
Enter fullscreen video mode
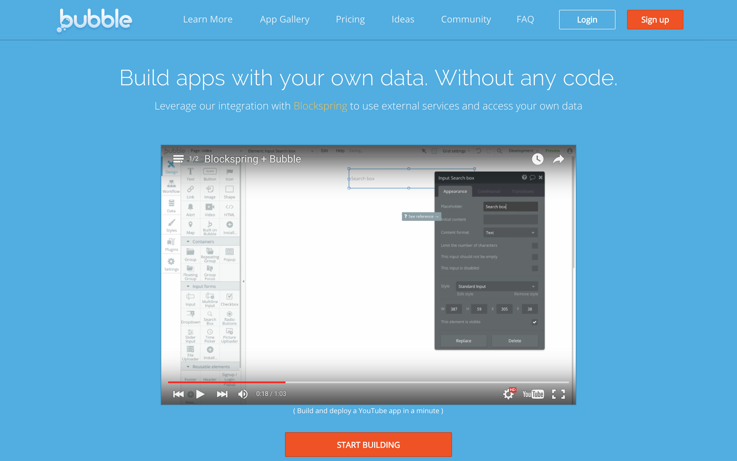(x=559, y=394)
